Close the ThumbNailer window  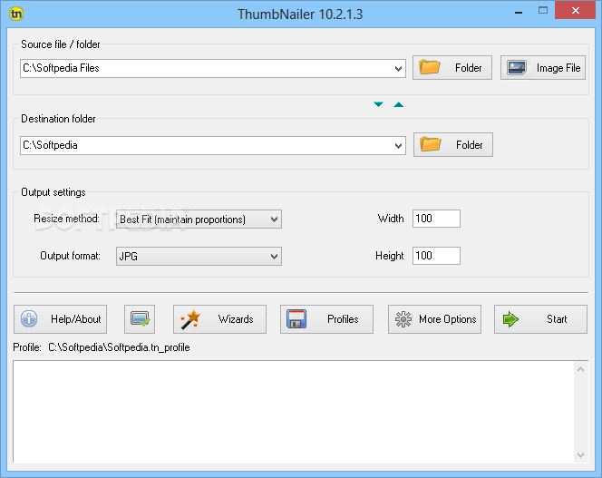coord(575,10)
